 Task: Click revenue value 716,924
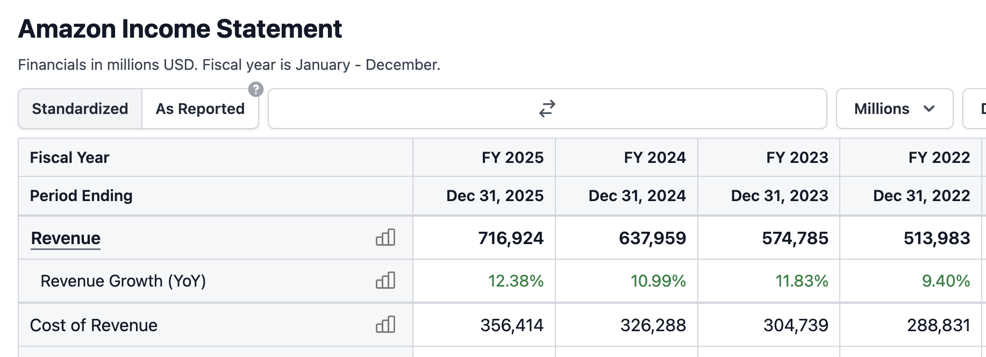511,238
